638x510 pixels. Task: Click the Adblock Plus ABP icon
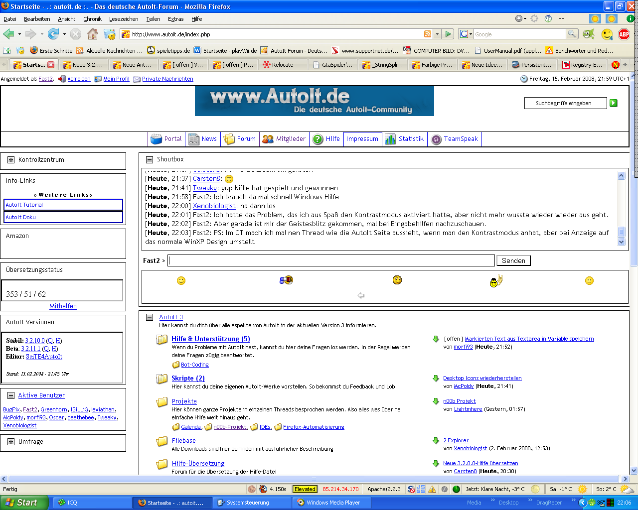(x=624, y=34)
